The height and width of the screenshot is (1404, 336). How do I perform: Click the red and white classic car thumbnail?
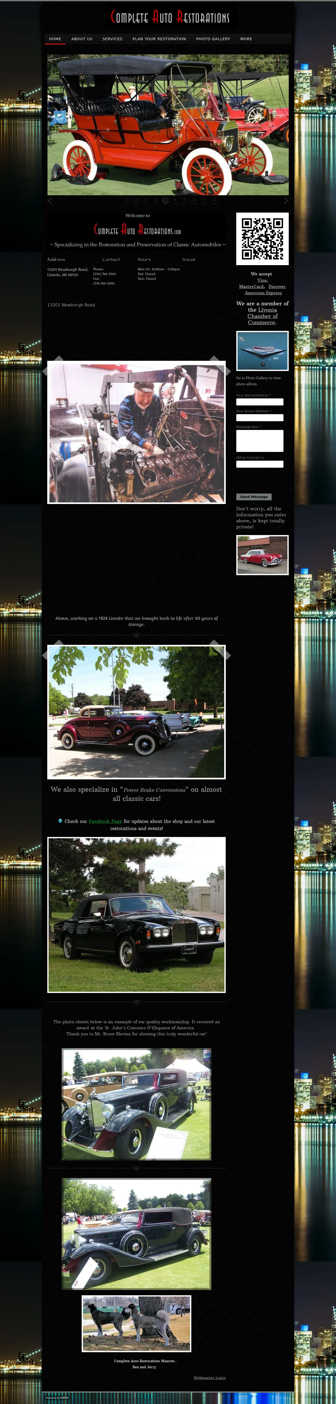(x=262, y=555)
